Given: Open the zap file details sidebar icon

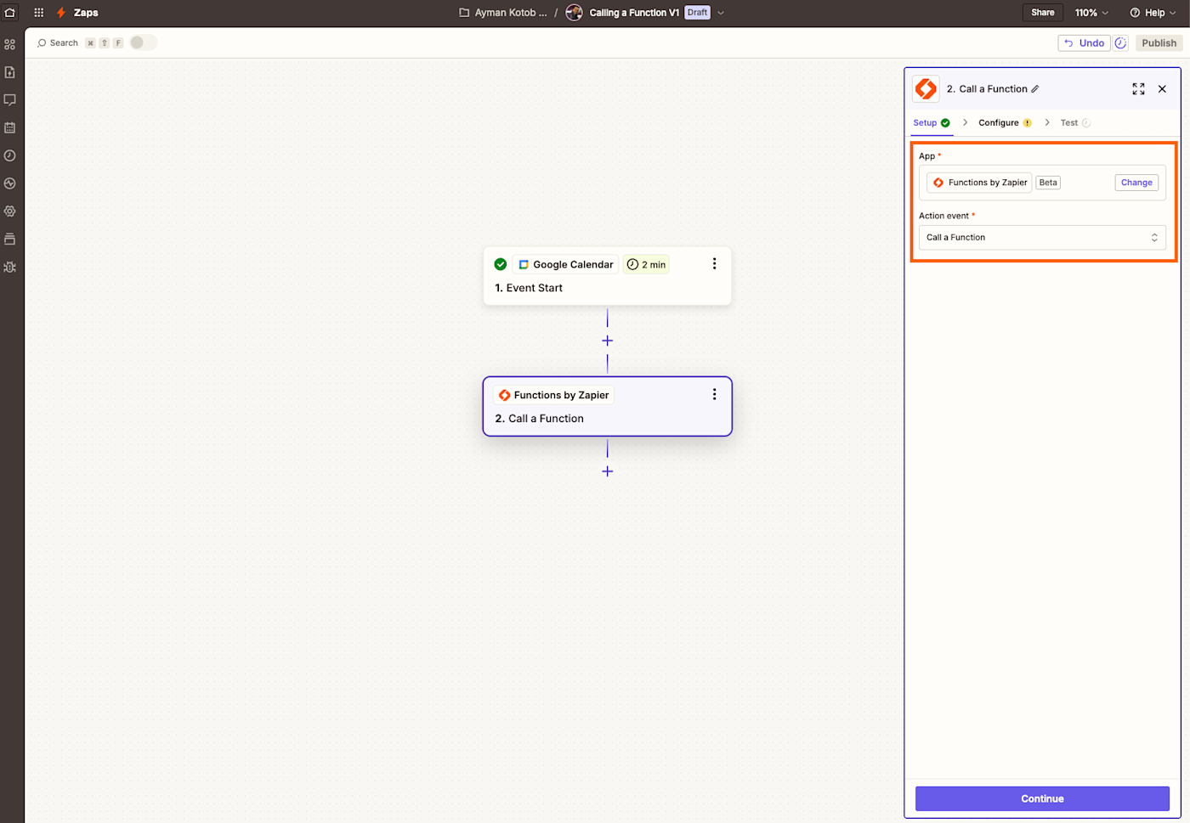Looking at the screenshot, I should (10, 72).
